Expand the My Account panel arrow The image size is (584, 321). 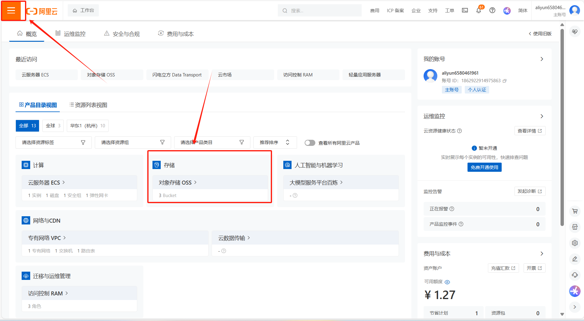point(542,59)
